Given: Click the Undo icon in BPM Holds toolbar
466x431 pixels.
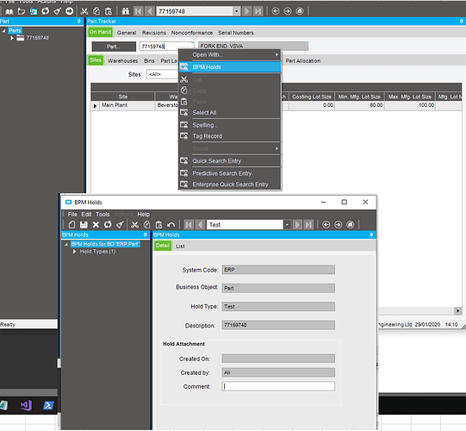Looking at the screenshot, I should point(171,225).
